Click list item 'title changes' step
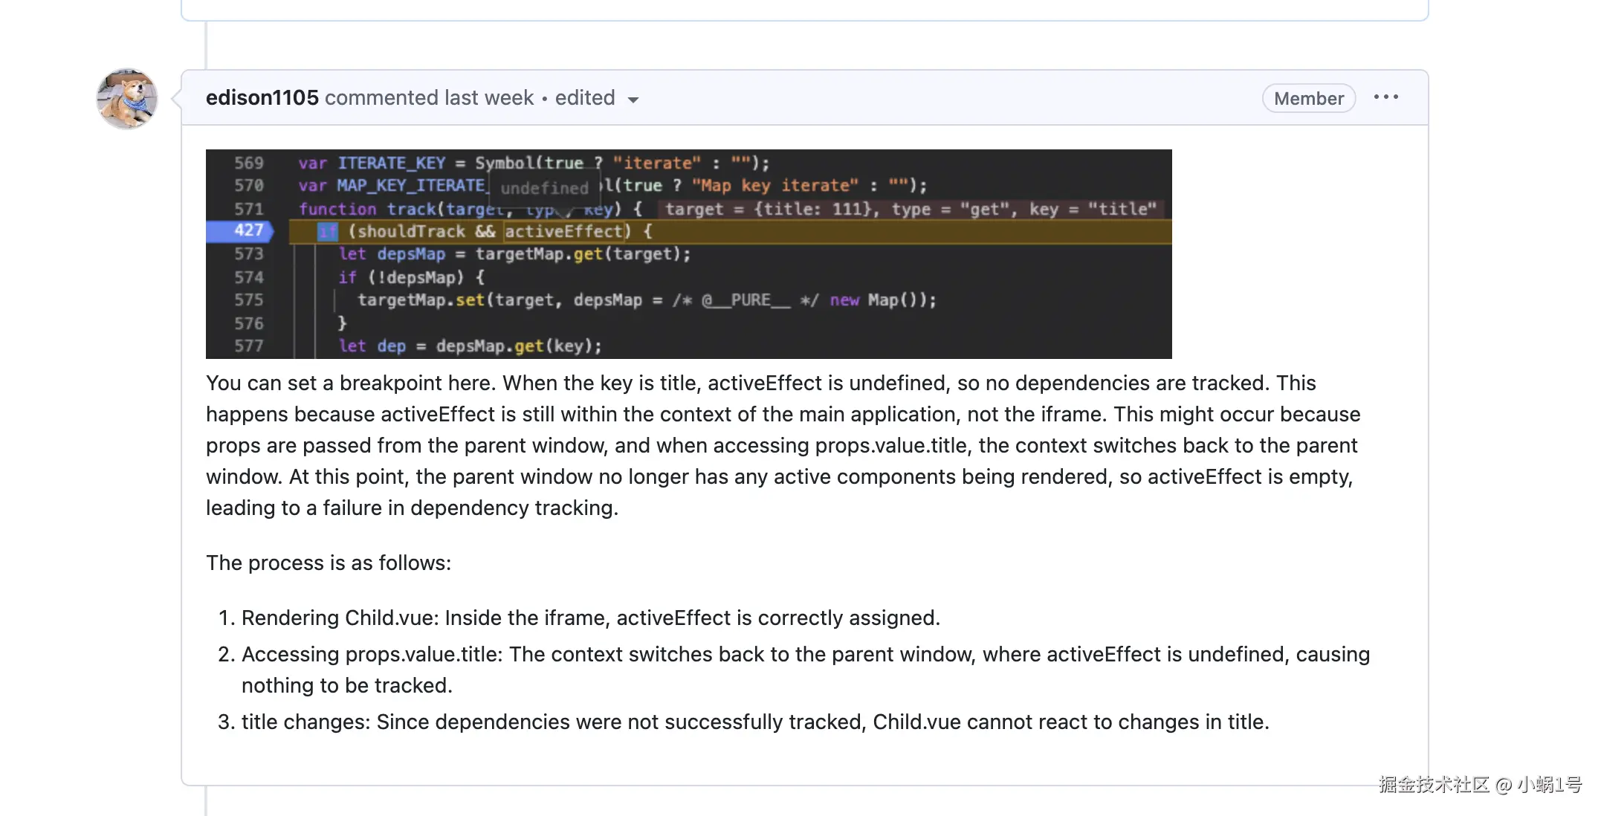Screen dimensions: 1604x816 tap(754, 722)
